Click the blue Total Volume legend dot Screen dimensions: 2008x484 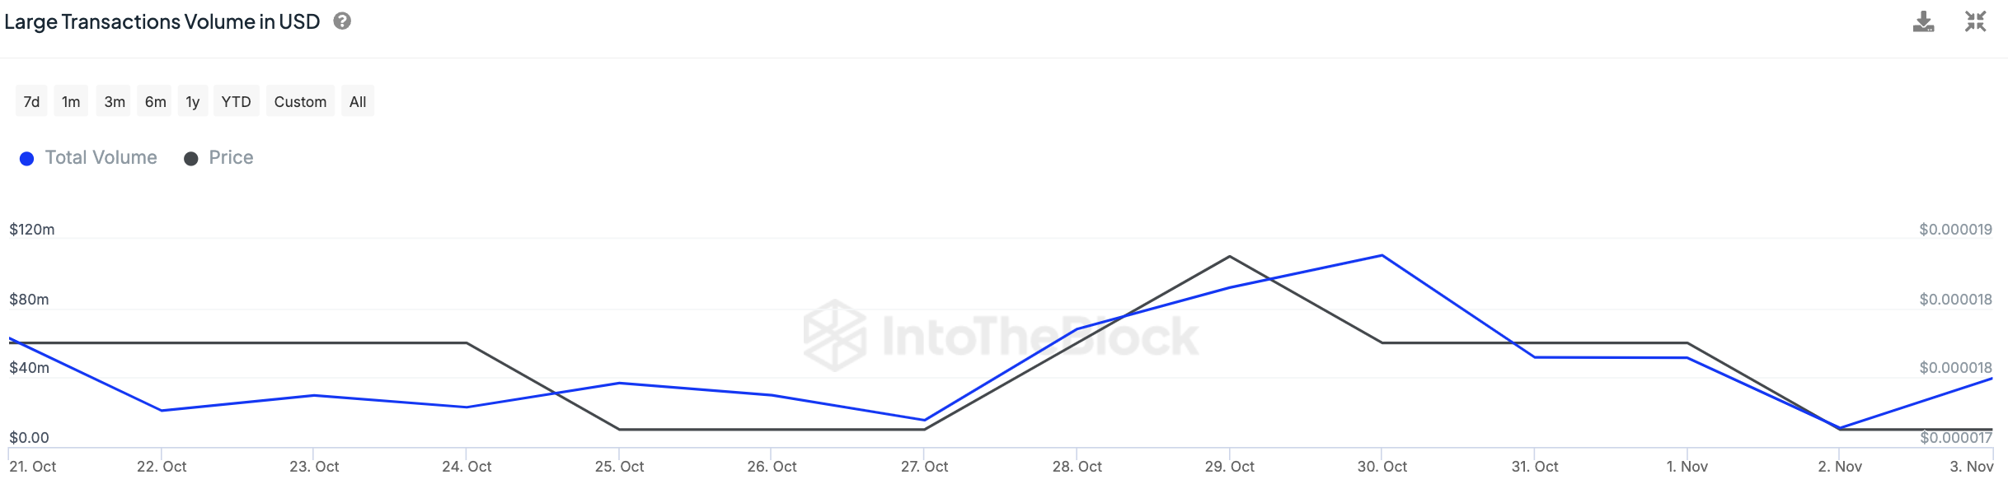[x=27, y=159]
